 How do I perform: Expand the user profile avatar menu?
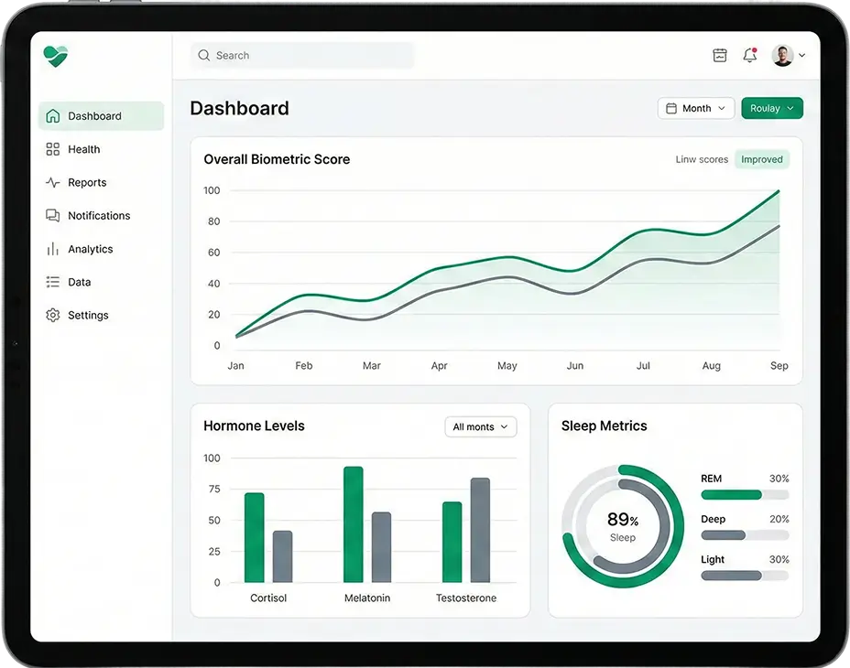[788, 56]
